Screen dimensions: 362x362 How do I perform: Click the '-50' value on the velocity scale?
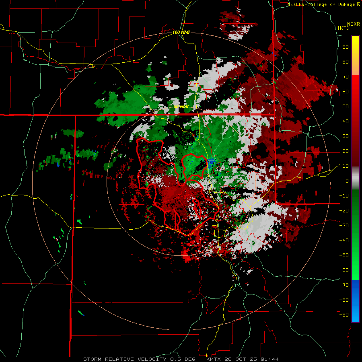344,255
